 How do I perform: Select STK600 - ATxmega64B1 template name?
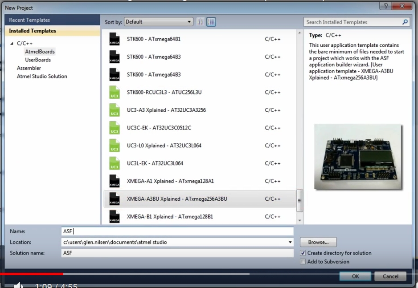click(x=154, y=39)
